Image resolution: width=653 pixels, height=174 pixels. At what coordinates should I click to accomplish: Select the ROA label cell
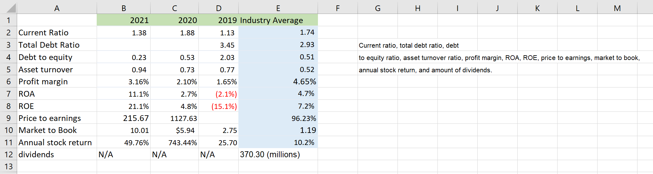pos(57,94)
